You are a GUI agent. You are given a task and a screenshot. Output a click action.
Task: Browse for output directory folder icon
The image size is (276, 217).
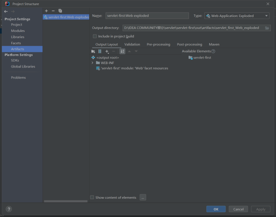pos(267,28)
